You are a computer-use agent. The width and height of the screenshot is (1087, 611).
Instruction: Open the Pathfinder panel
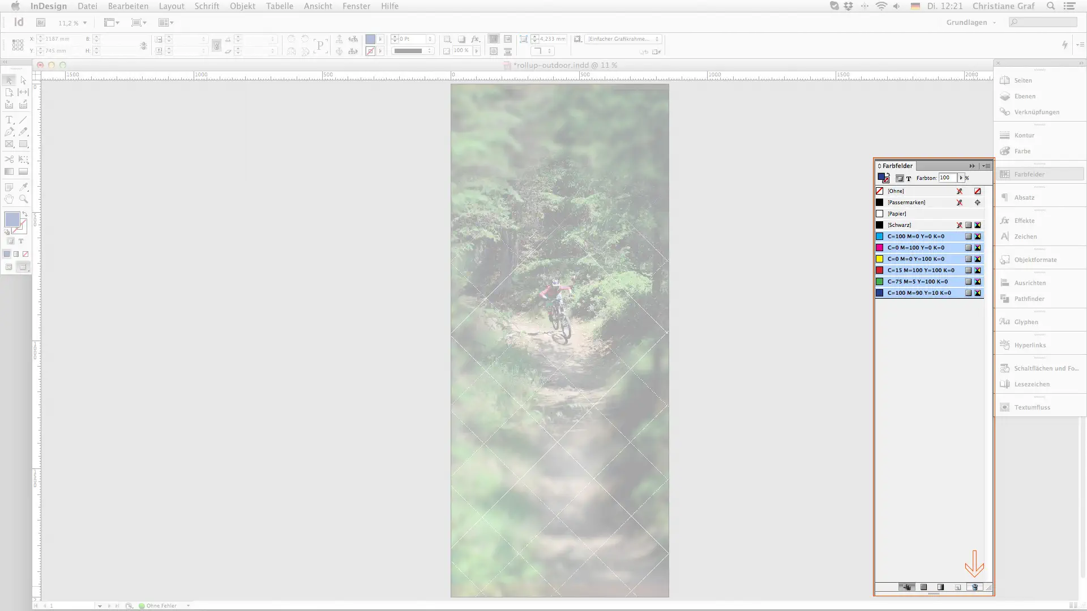pos(1029,299)
